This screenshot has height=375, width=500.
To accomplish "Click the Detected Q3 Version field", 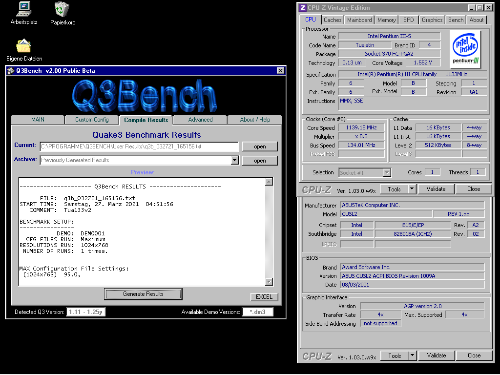I will pyautogui.click(x=85, y=312).
